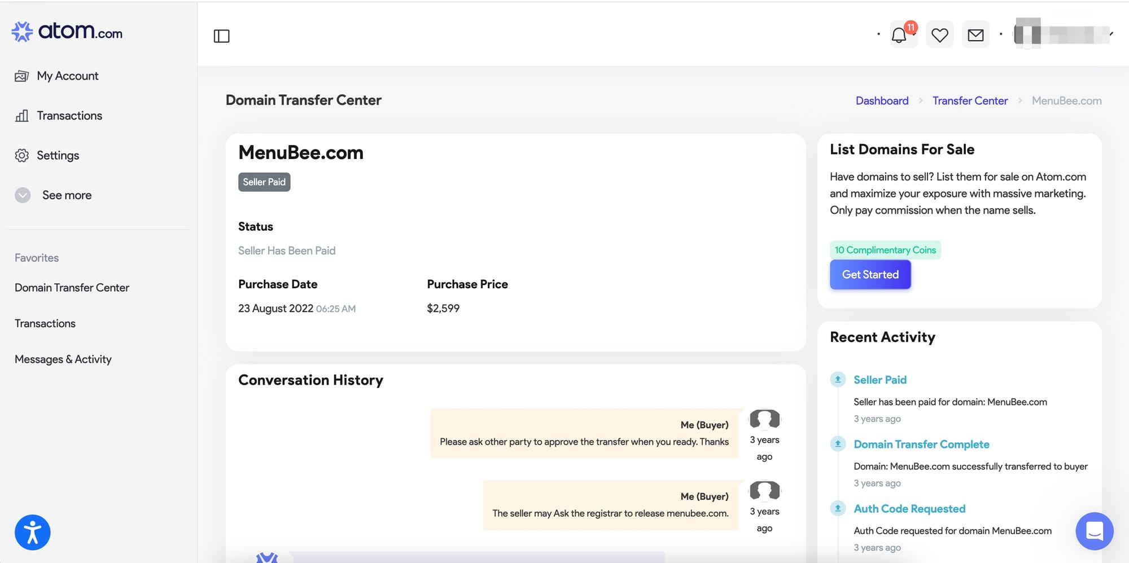Image resolution: width=1129 pixels, height=563 pixels.
Task: Click avatar beside first buyer message
Action: [764, 419]
